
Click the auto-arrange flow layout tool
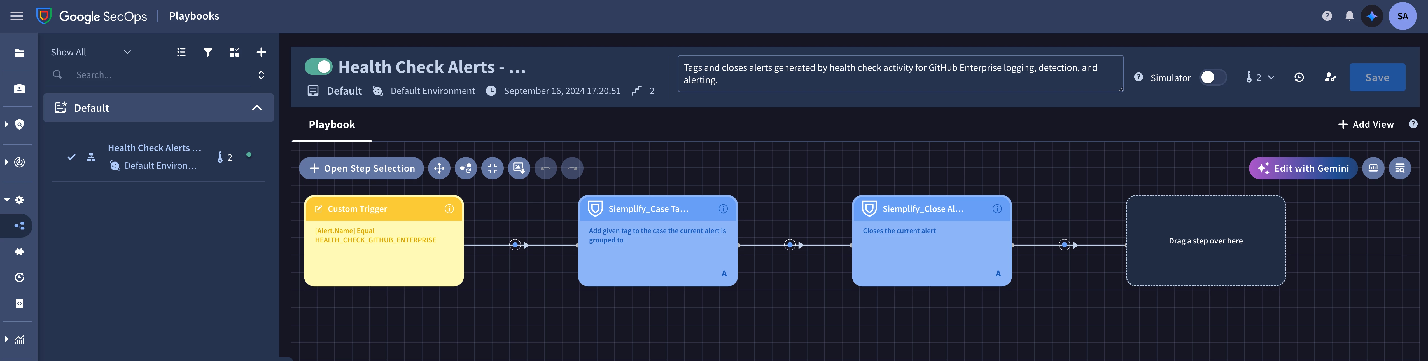466,168
